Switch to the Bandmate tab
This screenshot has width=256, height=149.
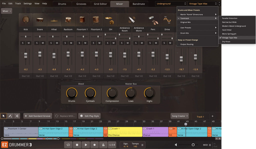[x=138, y=4]
